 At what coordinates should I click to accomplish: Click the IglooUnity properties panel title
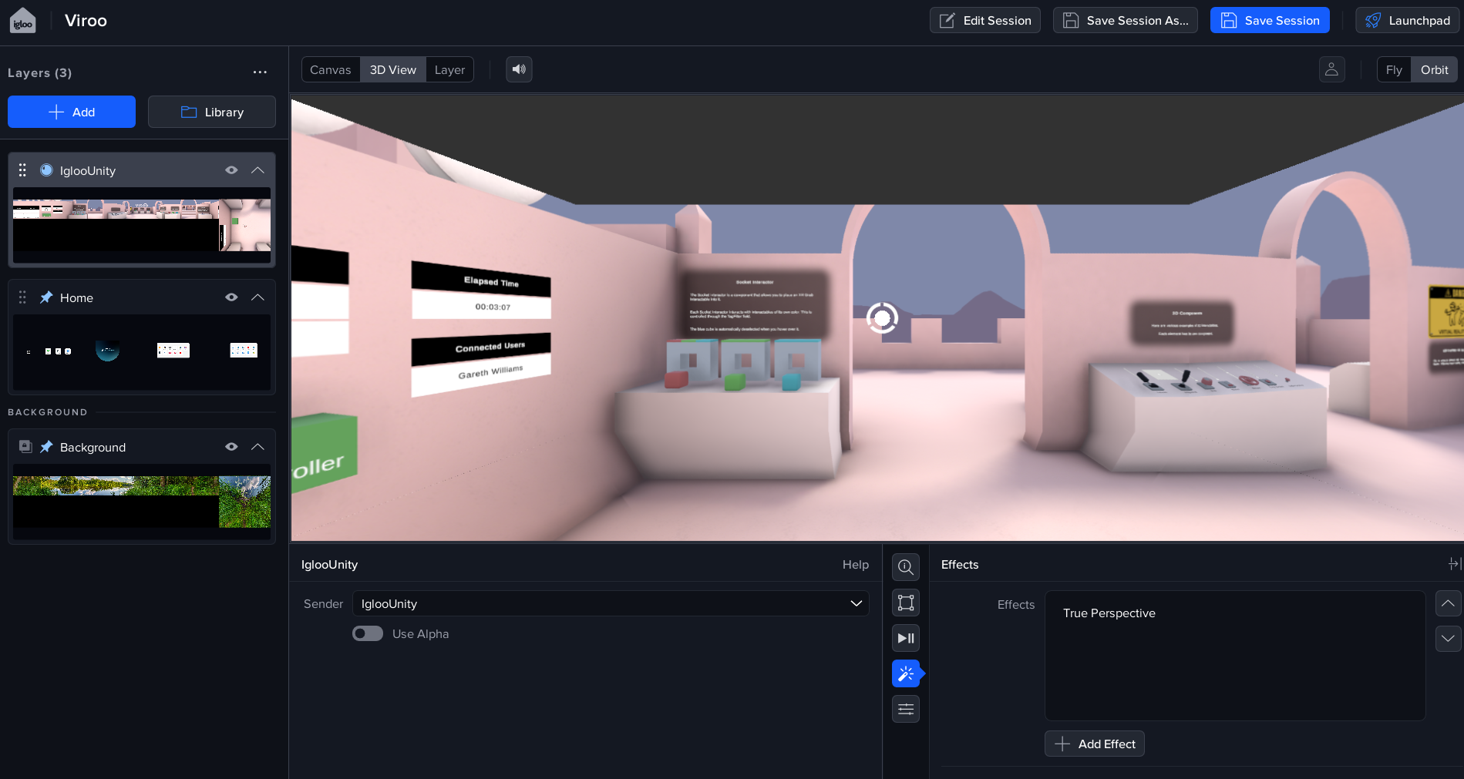click(329, 565)
